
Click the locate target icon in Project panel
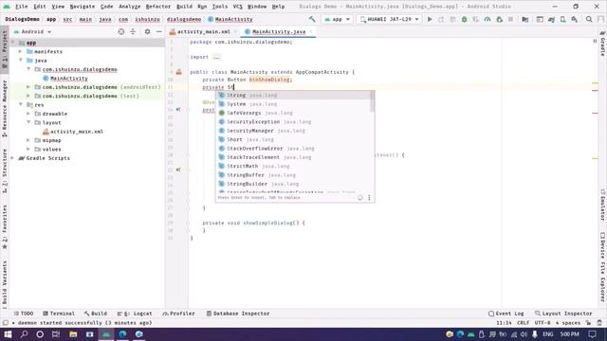(121, 31)
